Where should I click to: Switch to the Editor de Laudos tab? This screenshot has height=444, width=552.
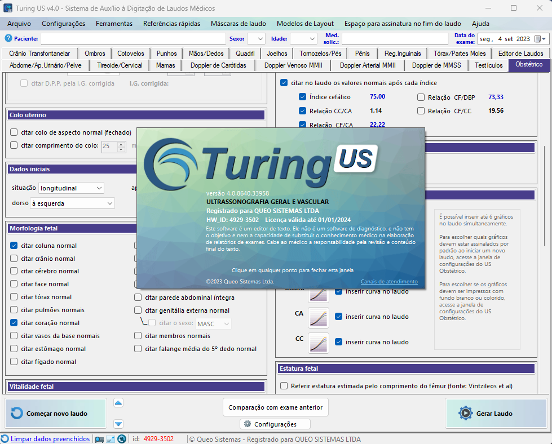(x=520, y=54)
